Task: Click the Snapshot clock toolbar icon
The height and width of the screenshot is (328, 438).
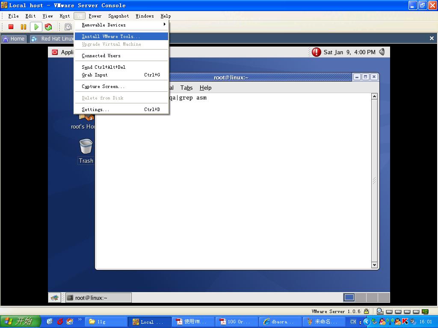Action: click(68, 27)
